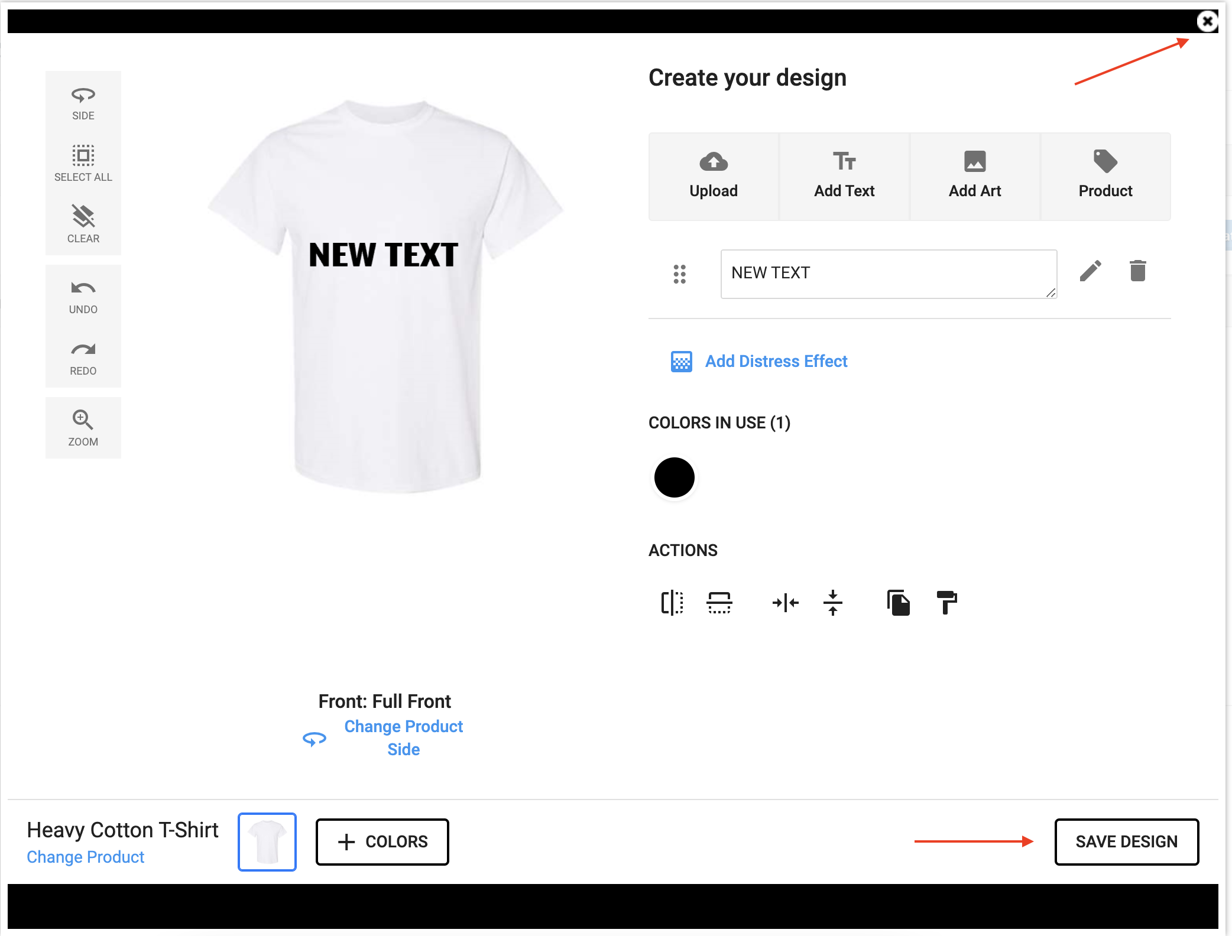Select the black color in use

click(x=674, y=477)
